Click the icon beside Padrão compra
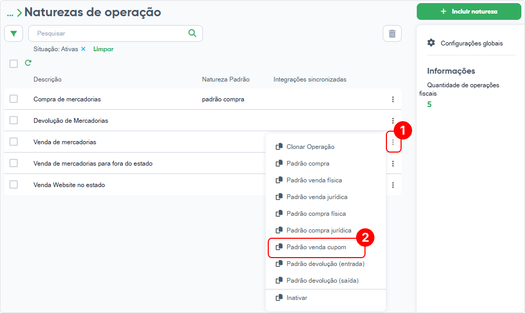This screenshot has height=313, width=525. [x=279, y=164]
